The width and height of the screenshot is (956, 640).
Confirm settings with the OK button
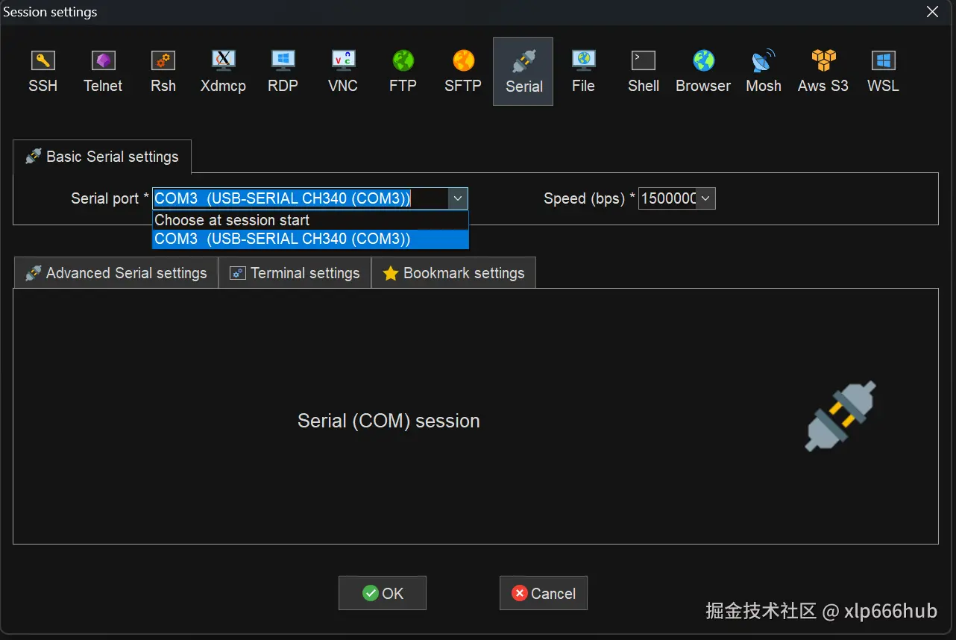(383, 593)
